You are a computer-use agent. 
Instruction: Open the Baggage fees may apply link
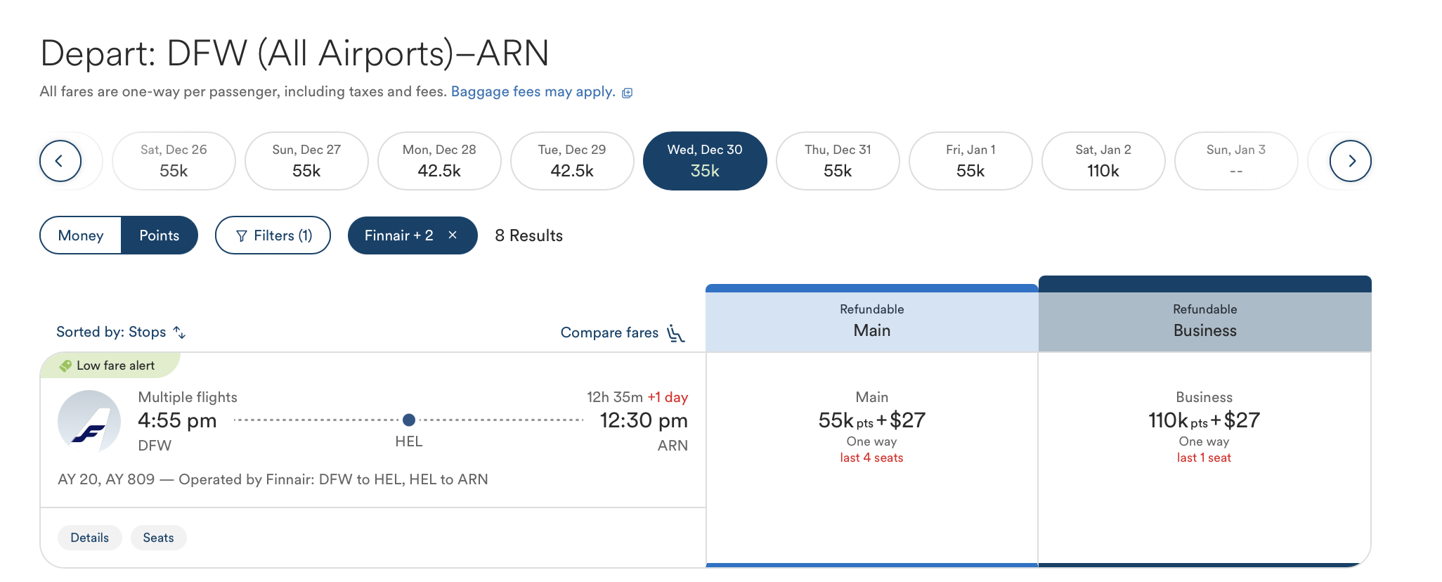click(x=532, y=91)
